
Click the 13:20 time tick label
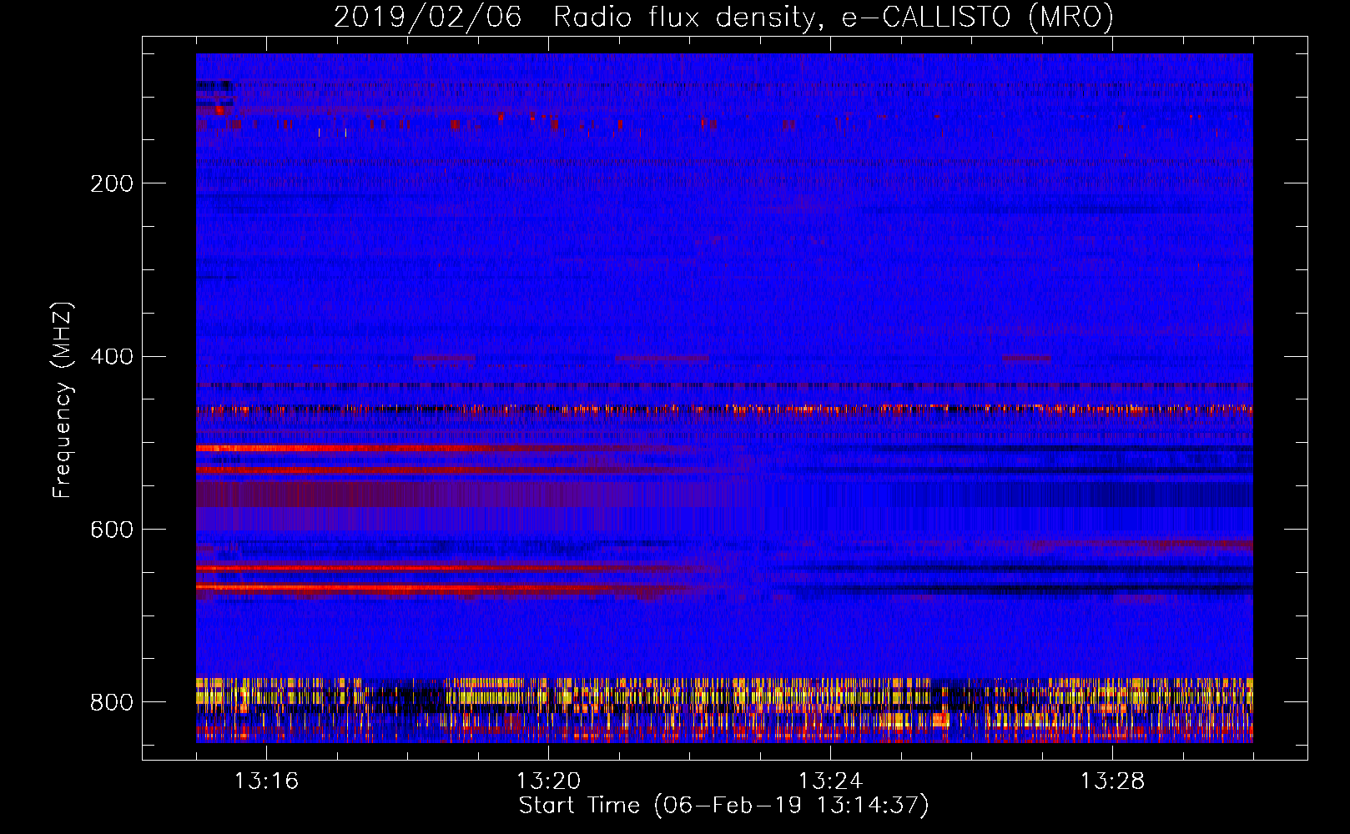click(x=548, y=781)
